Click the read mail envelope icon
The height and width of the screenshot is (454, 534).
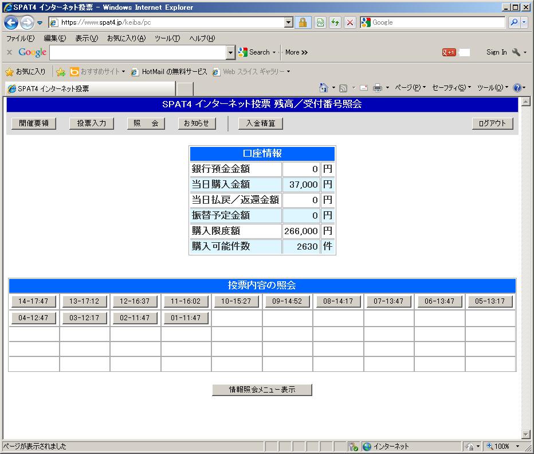[x=364, y=88]
